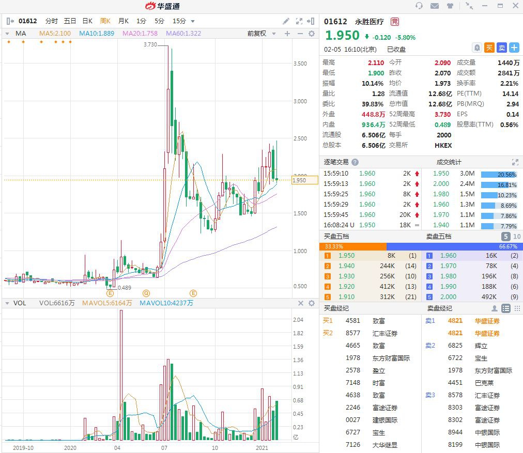
Task: Switch to 分时 intraday chart
Action: coord(51,21)
